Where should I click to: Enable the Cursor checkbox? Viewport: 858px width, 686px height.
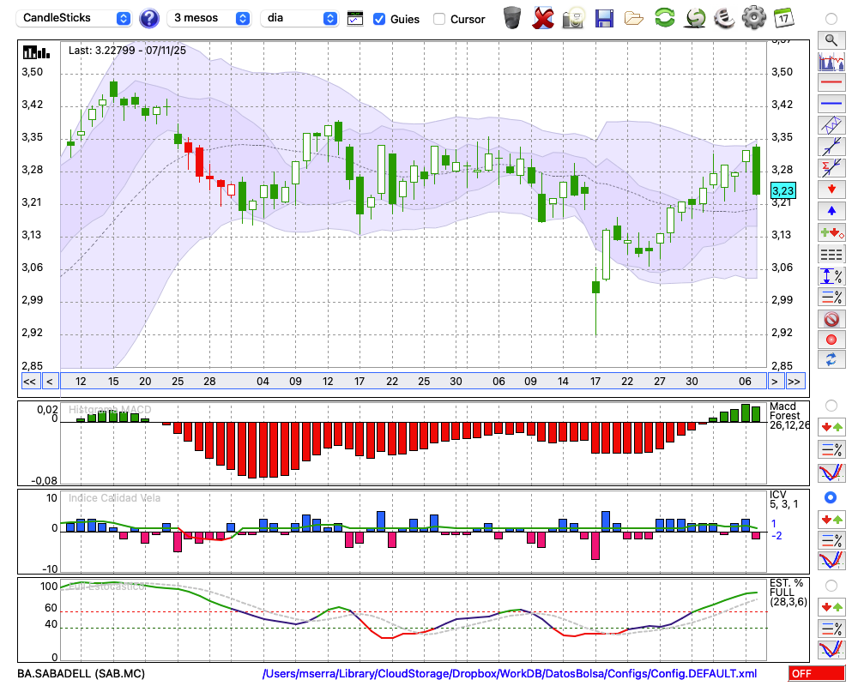(x=439, y=19)
